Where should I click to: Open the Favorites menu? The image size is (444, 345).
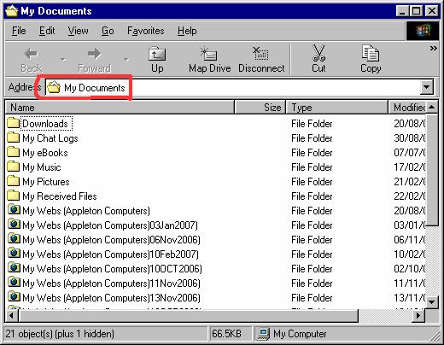146,31
